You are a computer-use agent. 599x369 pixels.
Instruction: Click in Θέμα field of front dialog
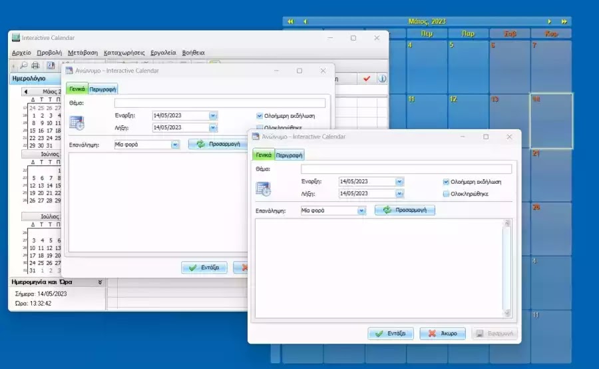[406, 169]
